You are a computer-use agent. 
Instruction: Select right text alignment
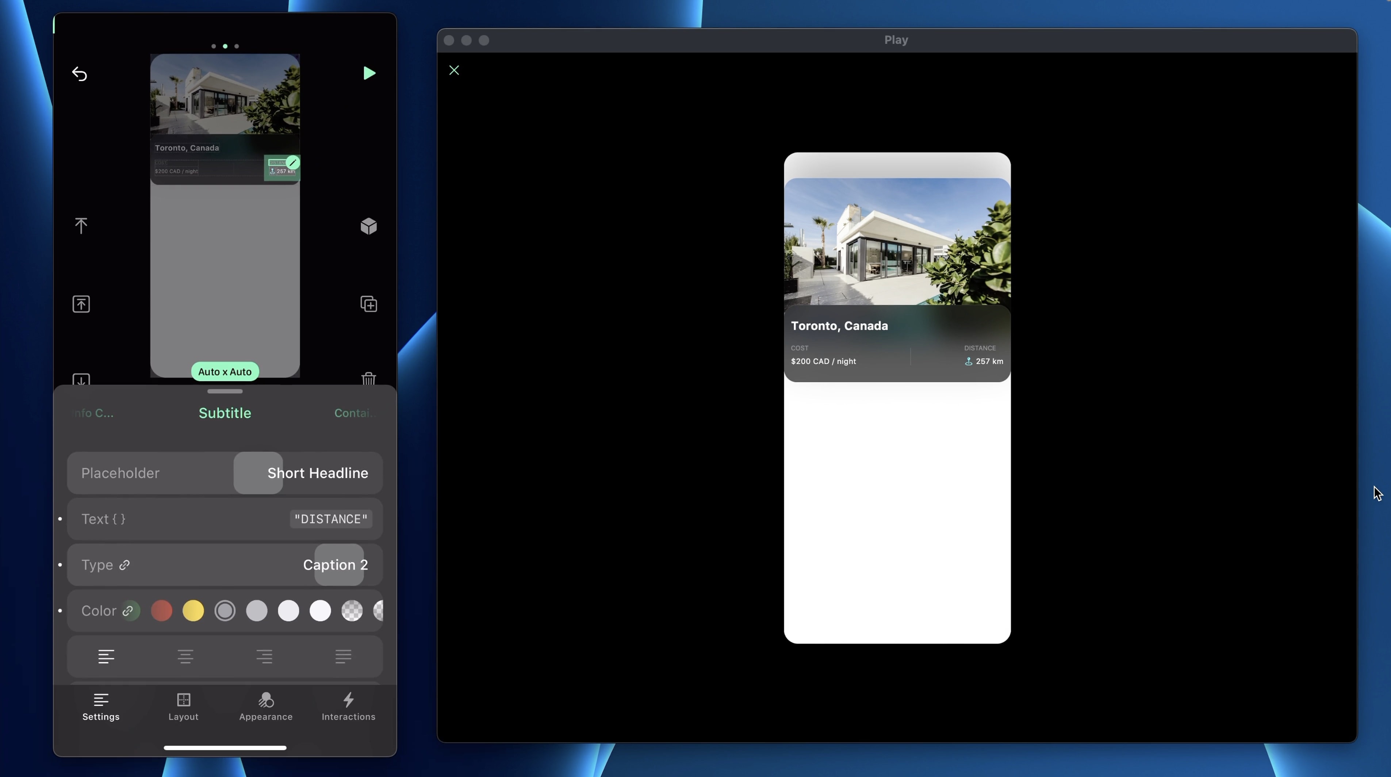(x=264, y=657)
